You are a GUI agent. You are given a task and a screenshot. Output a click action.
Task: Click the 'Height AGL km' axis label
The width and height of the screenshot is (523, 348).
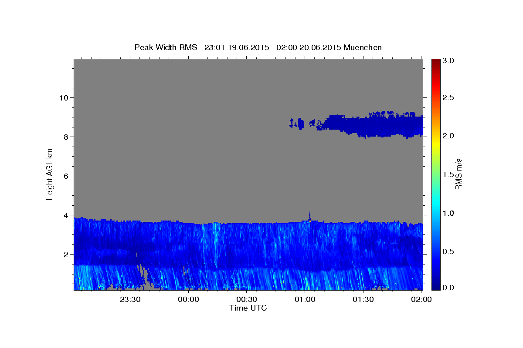point(50,174)
